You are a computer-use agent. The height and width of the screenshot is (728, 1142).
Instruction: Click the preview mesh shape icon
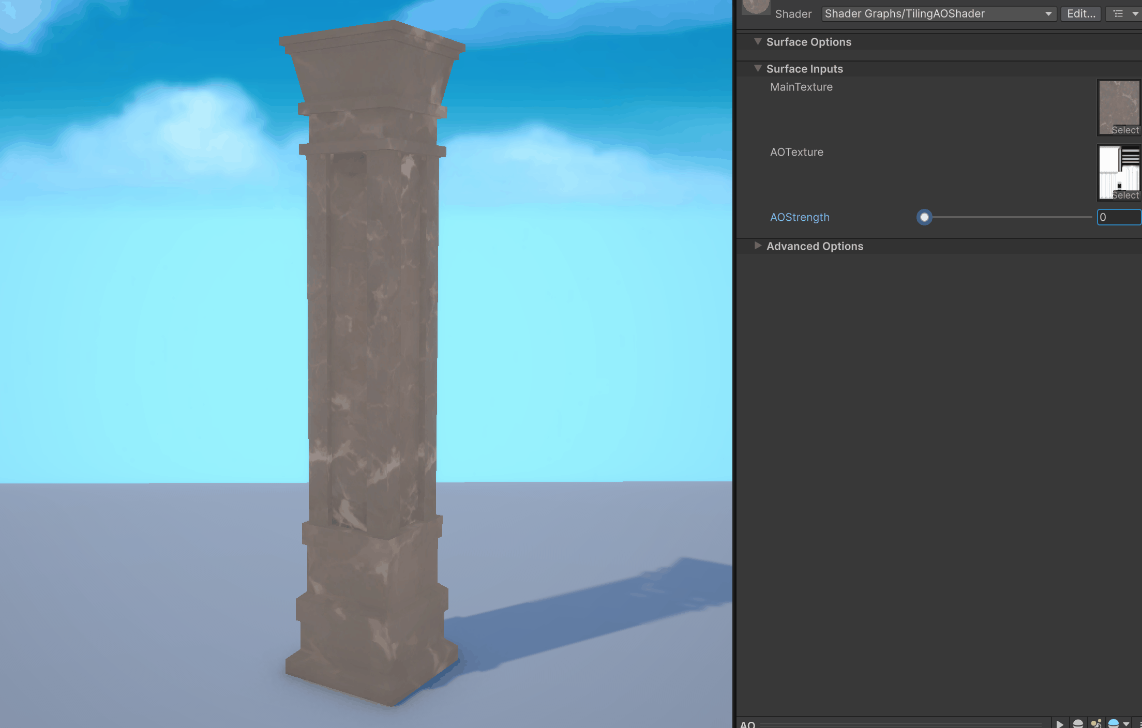1078,723
